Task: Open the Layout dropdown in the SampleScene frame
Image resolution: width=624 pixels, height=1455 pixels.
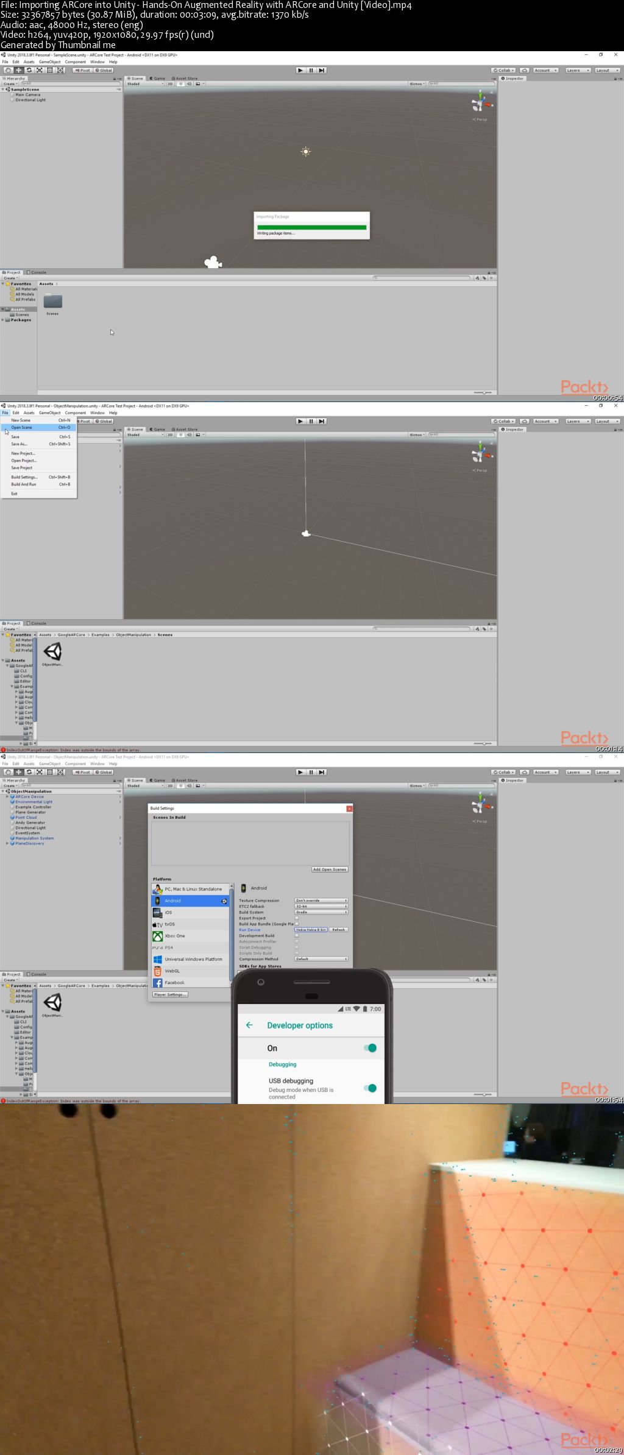Action: tap(608, 70)
